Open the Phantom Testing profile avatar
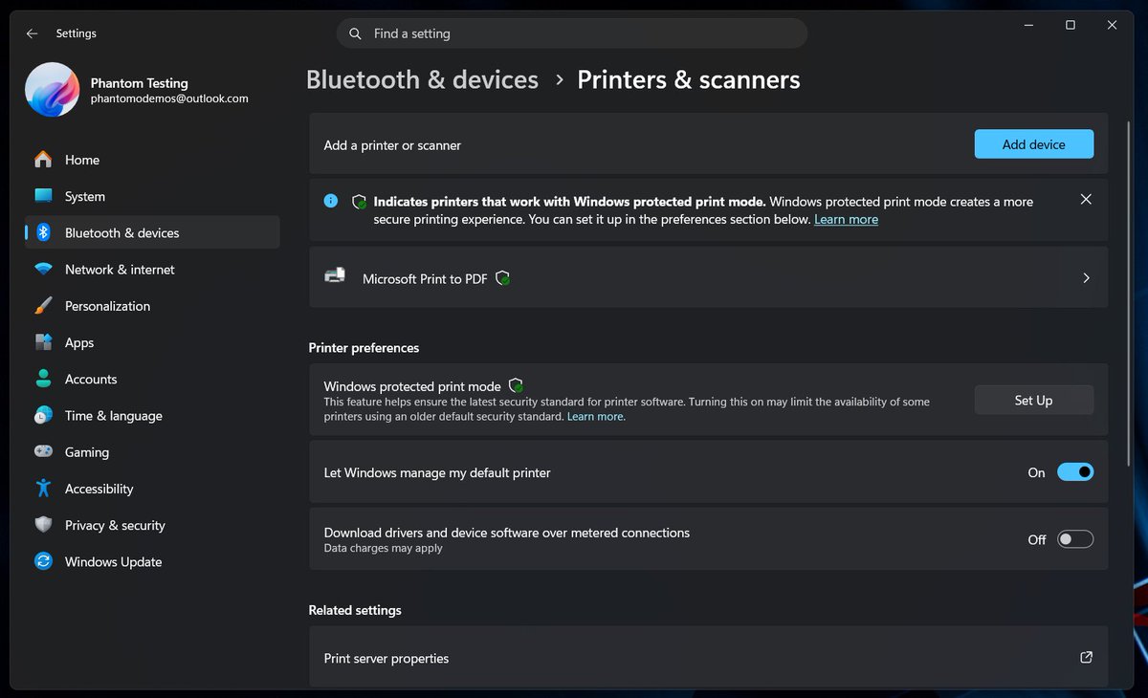This screenshot has height=698, width=1148. [x=52, y=90]
